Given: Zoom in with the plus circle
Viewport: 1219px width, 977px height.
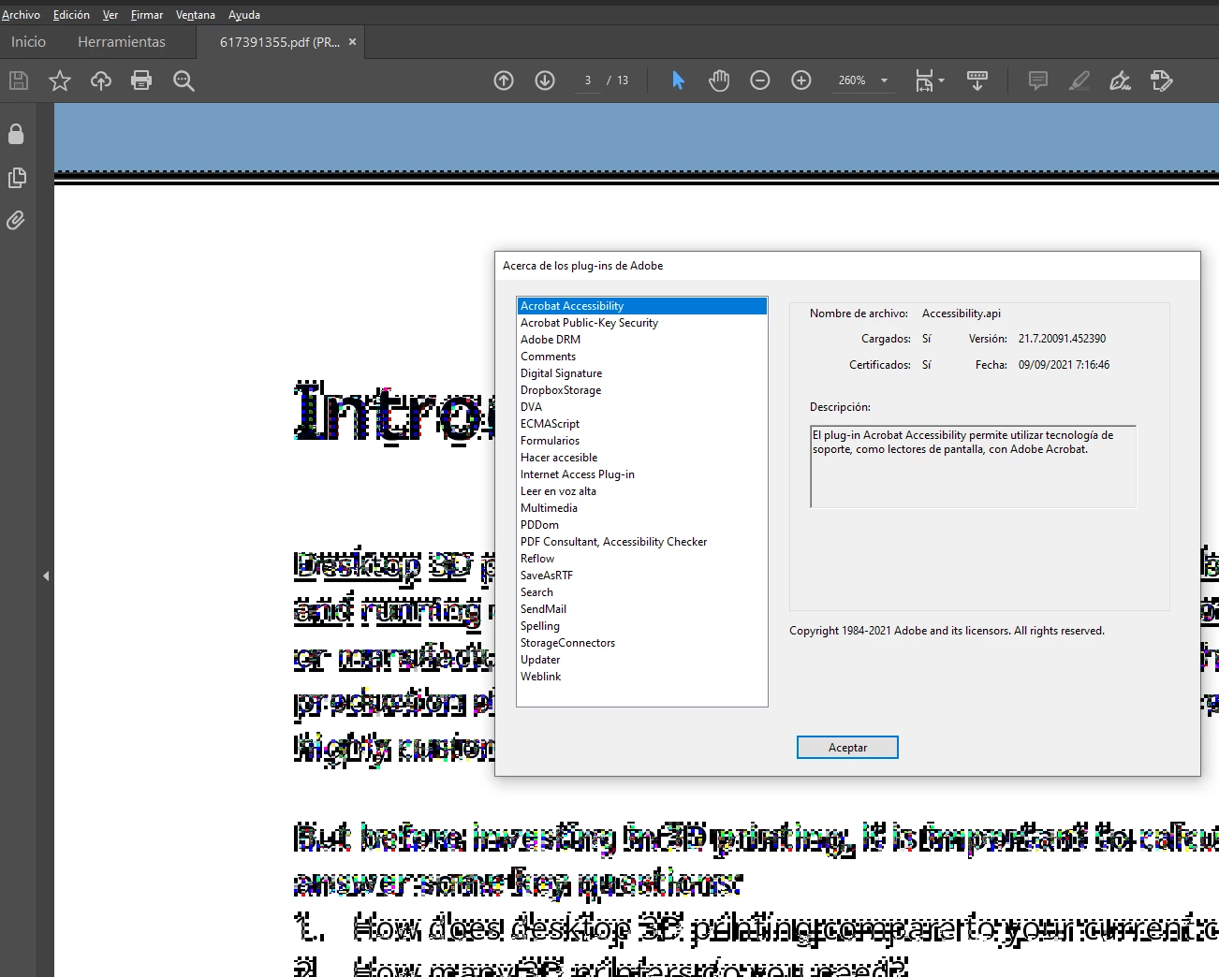Looking at the screenshot, I should (x=801, y=80).
